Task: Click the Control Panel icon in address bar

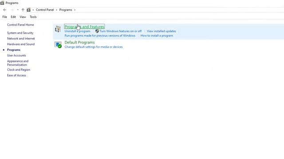Action: 28,10
